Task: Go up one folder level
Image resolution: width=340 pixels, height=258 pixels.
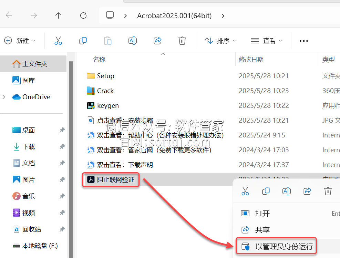Action: pos(58,16)
